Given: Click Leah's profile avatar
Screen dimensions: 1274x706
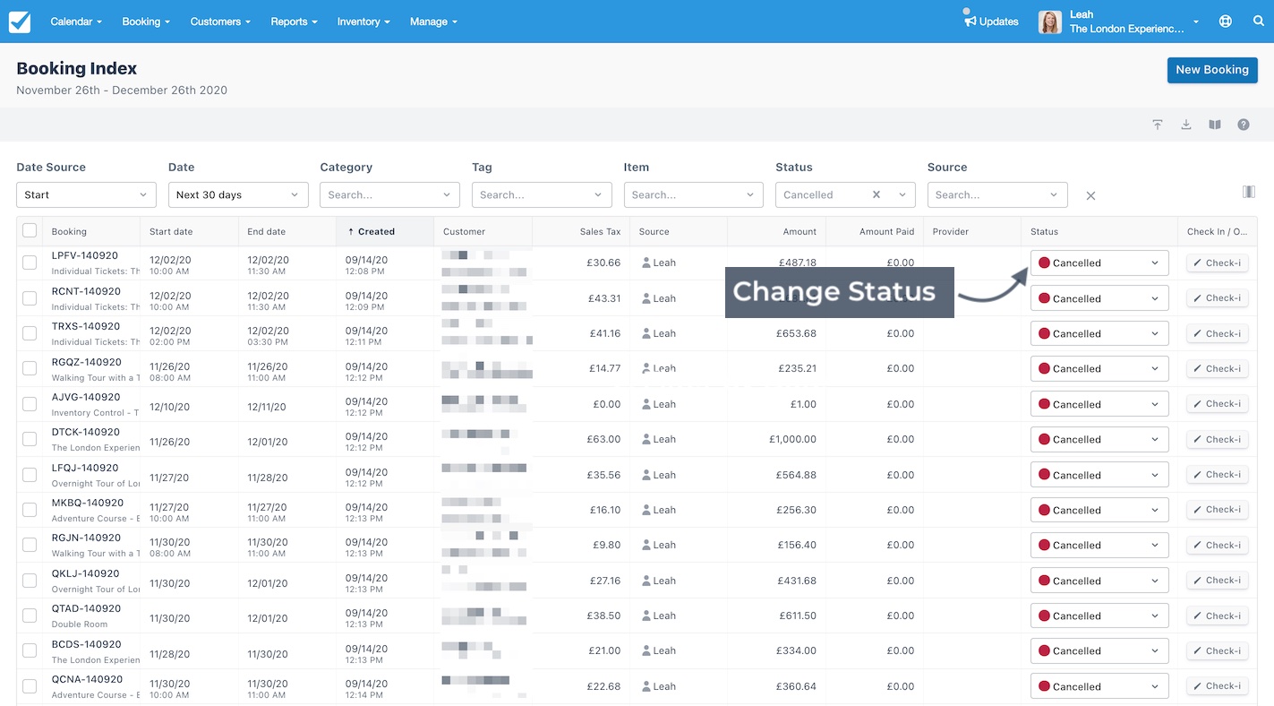Looking at the screenshot, I should click(1049, 22).
